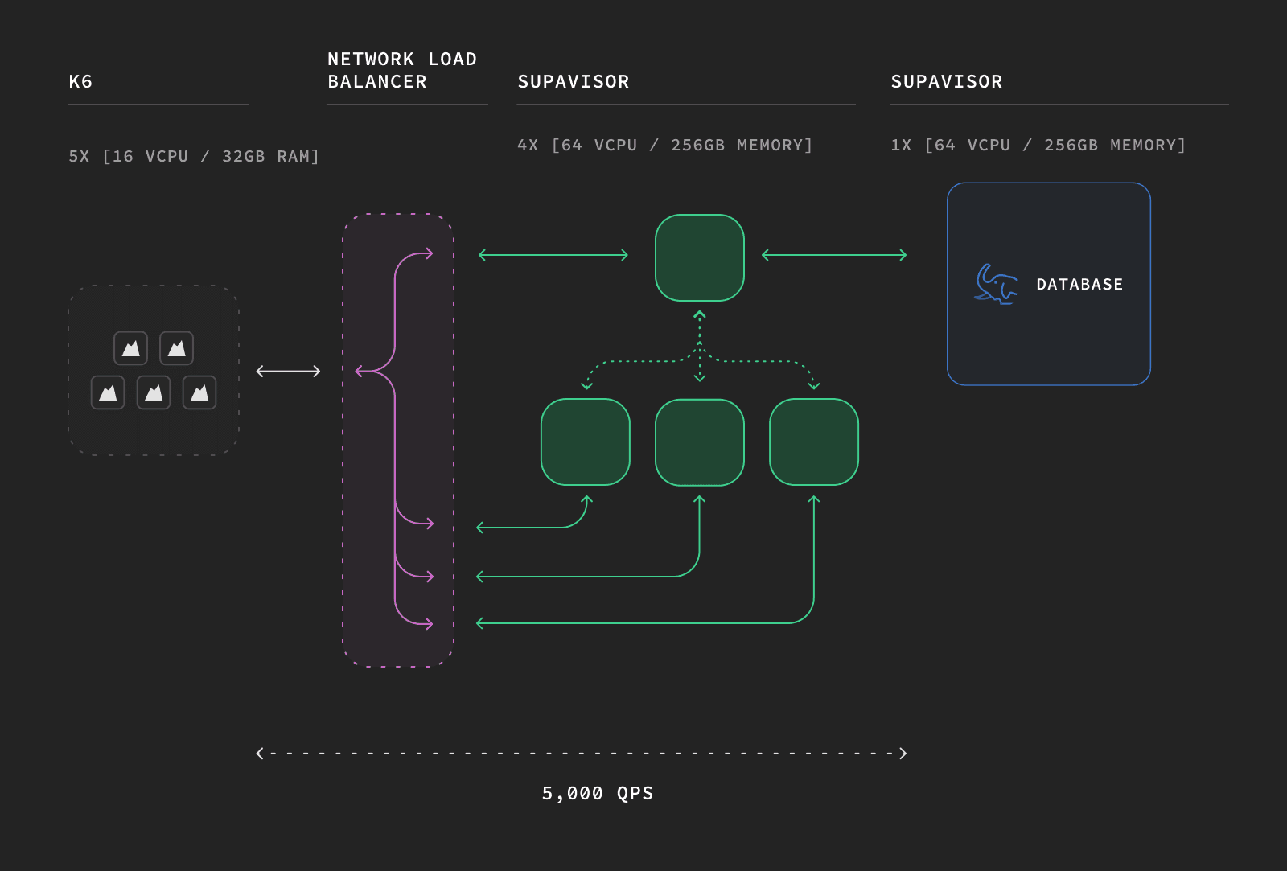Click the Supavisor heading above 1X spec

pos(947,82)
